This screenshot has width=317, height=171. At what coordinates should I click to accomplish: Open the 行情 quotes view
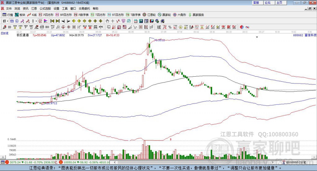(x=7, y=15)
